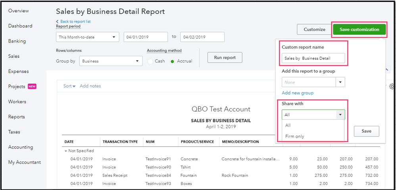The height and width of the screenshot is (190, 396).
Task: Click the Add notes link
Action: (x=90, y=86)
